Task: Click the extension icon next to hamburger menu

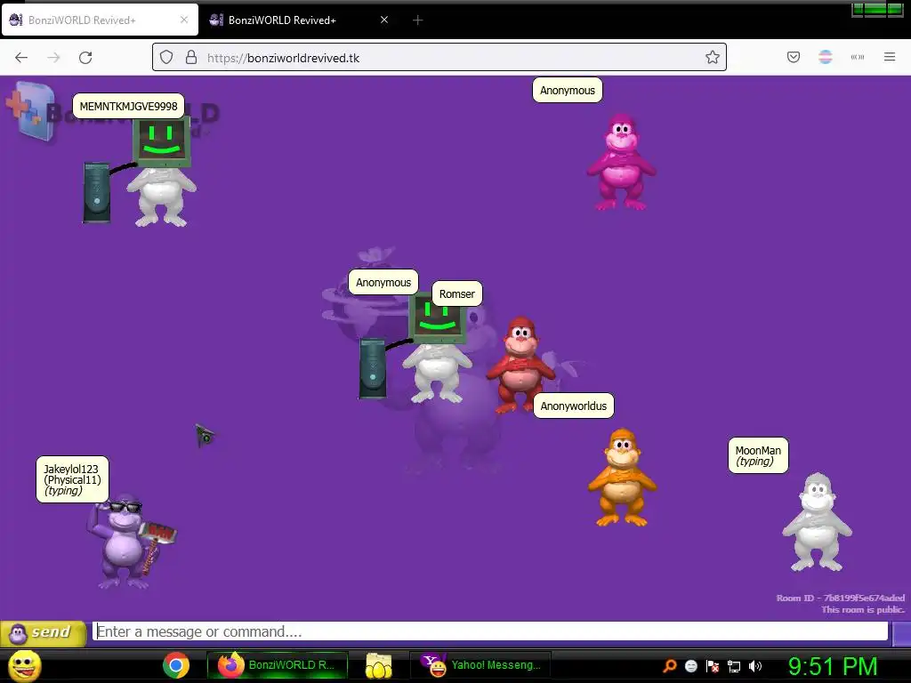Action: pos(858,57)
